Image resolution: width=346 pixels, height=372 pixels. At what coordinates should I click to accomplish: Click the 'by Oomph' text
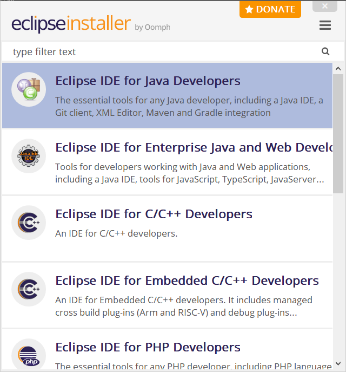pyautogui.click(x=152, y=27)
